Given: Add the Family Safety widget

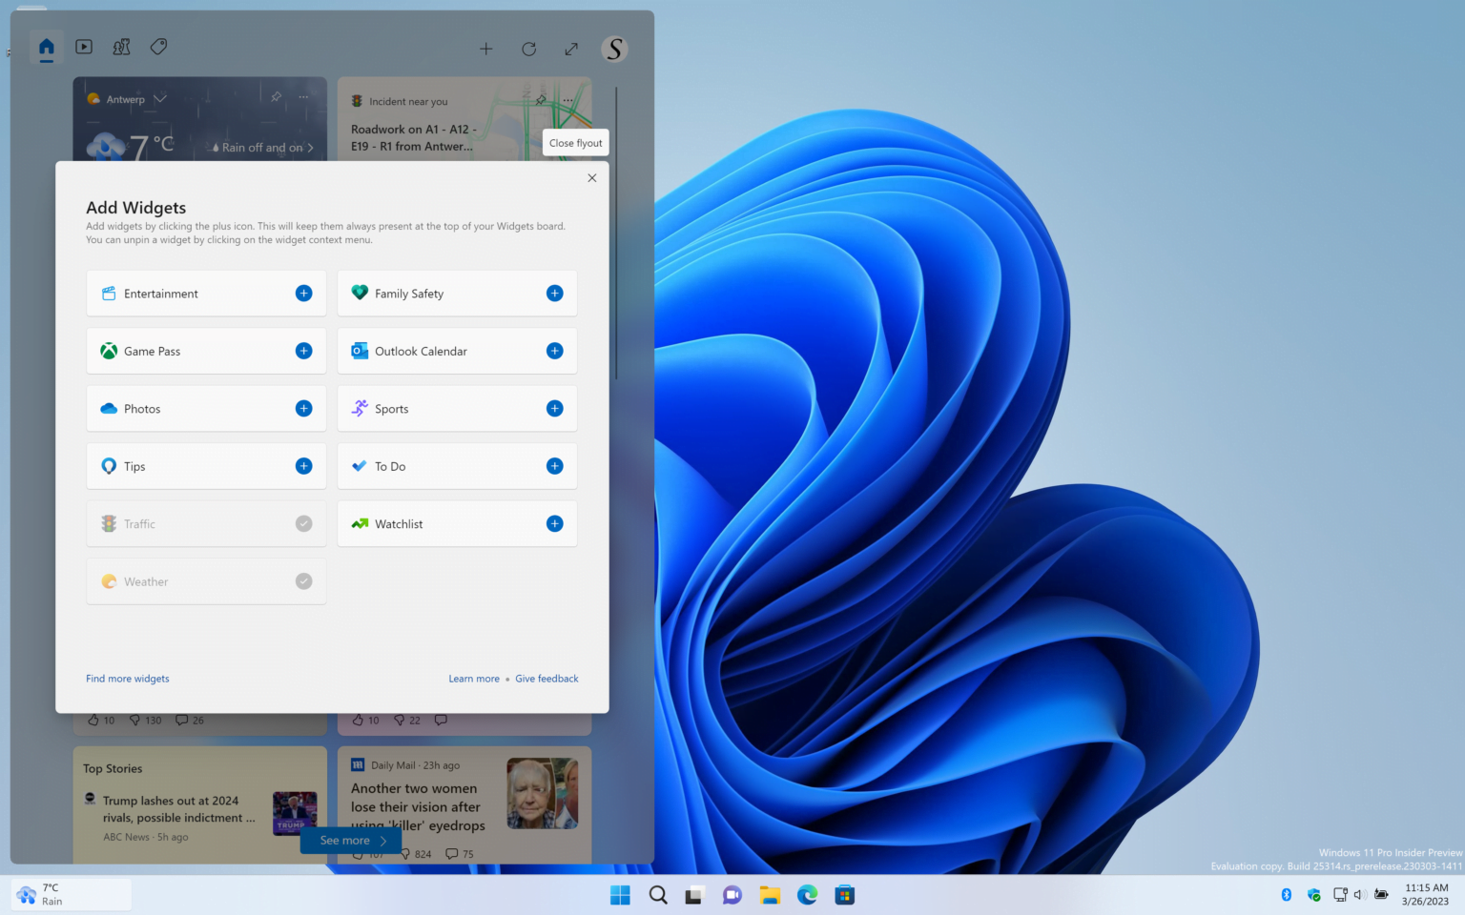Looking at the screenshot, I should coord(554,294).
